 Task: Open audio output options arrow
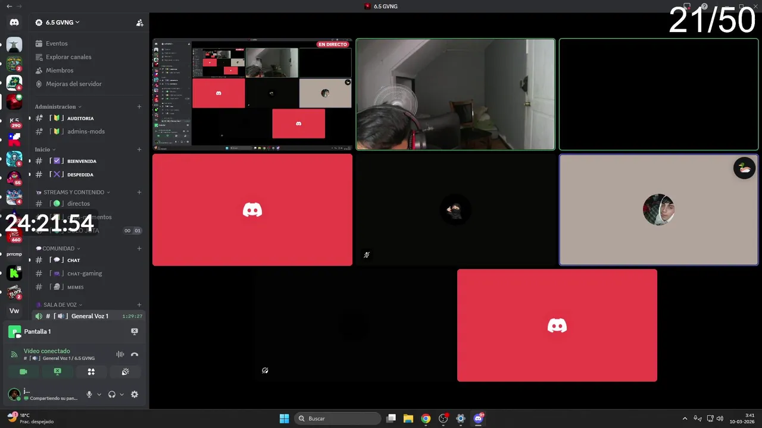click(121, 394)
